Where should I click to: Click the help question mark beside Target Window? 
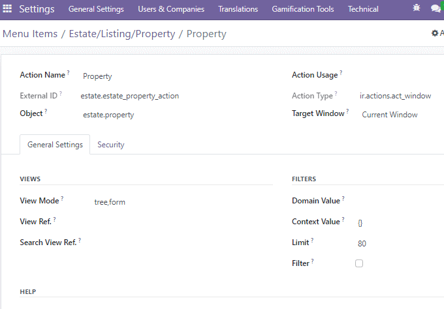pos(347,111)
